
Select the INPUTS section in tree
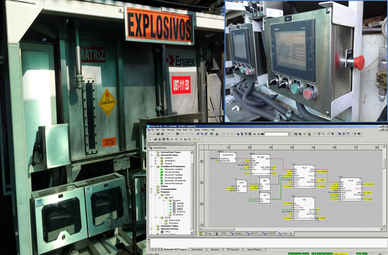pos(180,206)
